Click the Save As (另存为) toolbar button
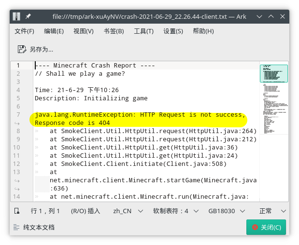Image resolution: width=299 pixels, height=245 pixels. [35, 49]
